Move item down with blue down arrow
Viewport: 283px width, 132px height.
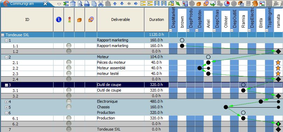tap(122, 3)
